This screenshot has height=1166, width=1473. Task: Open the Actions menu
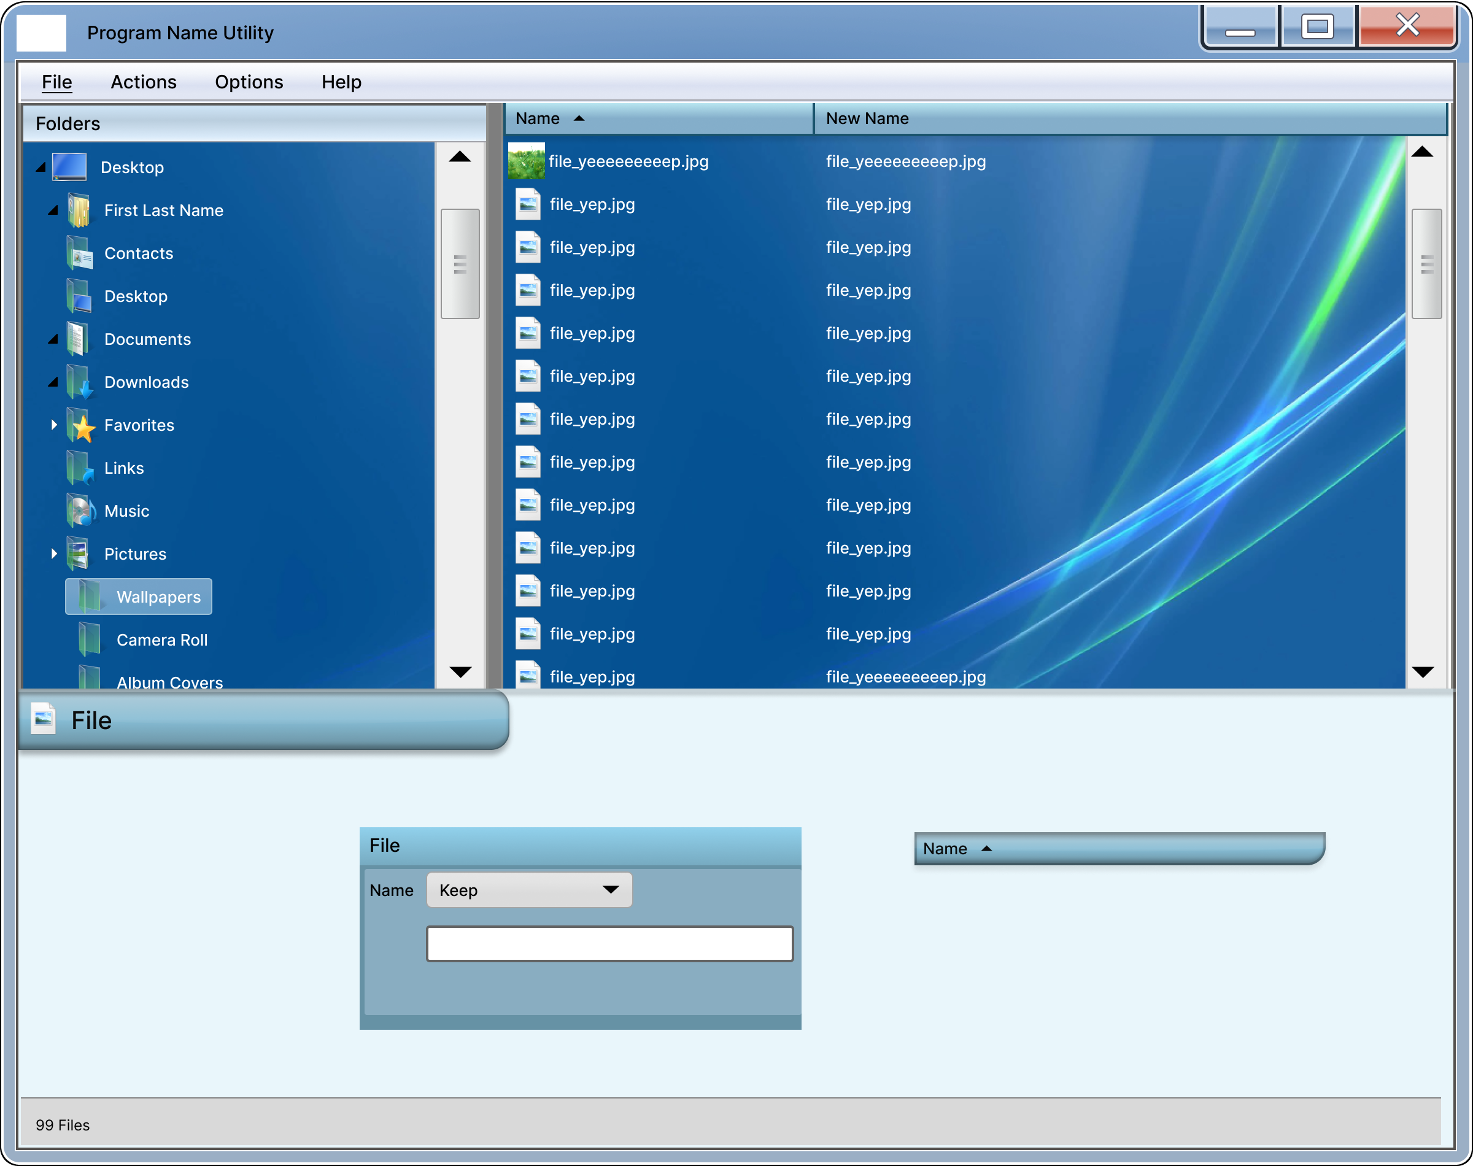pyautogui.click(x=144, y=82)
